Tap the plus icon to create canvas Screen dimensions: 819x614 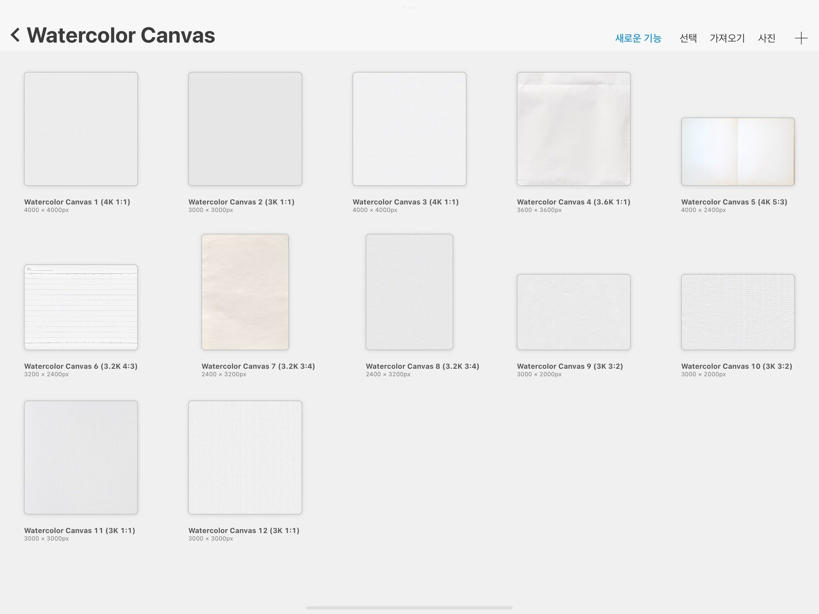801,38
